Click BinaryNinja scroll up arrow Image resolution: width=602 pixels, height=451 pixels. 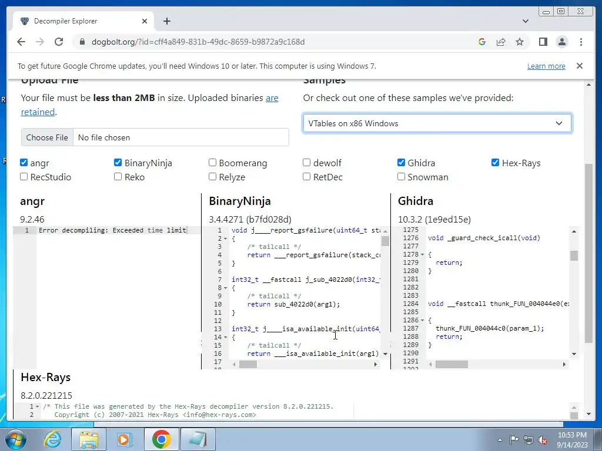(x=385, y=231)
